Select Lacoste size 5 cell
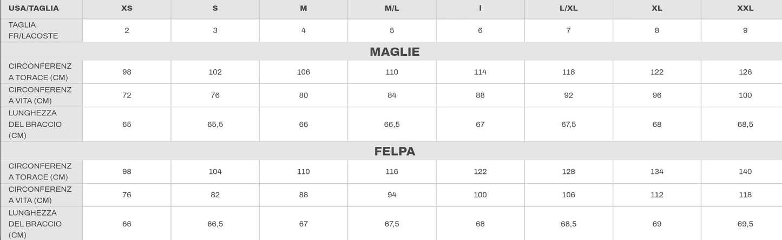The height and width of the screenshot is (240, 782). pos(392,30)
